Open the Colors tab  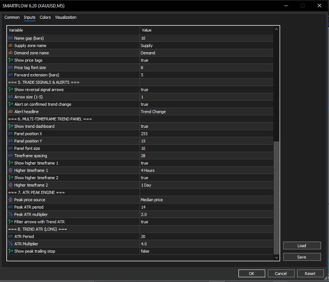(x=45, y=17)
